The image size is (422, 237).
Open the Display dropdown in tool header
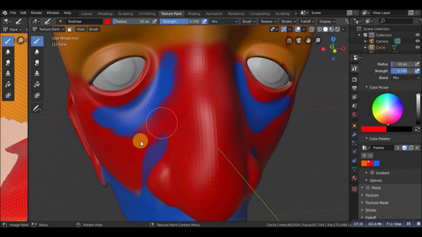coord(327,21)
